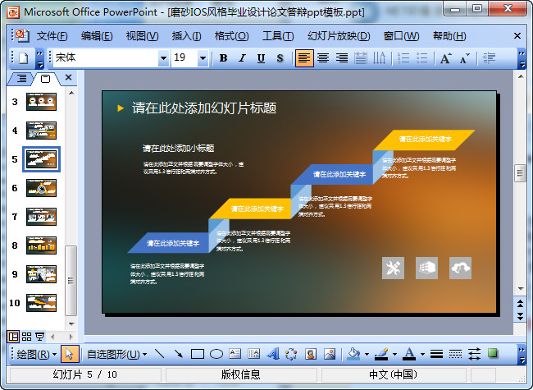Insert a vertical Text Box
The width and height of the screenshot is (533, 390).
[253, 354]
